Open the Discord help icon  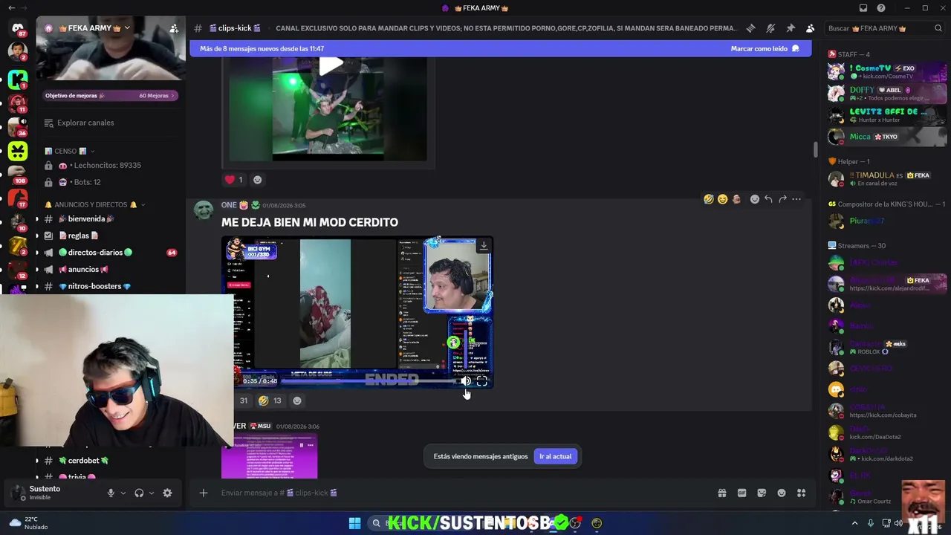[881, 8]
